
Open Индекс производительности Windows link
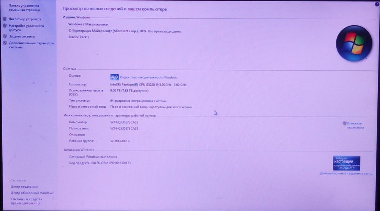coord(149,77)
